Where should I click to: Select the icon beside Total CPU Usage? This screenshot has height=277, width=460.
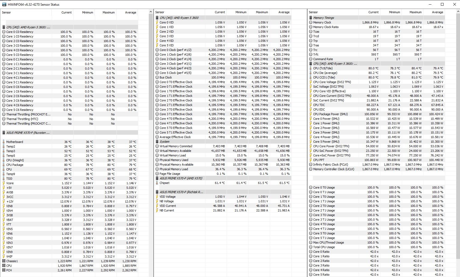point(311,247)
